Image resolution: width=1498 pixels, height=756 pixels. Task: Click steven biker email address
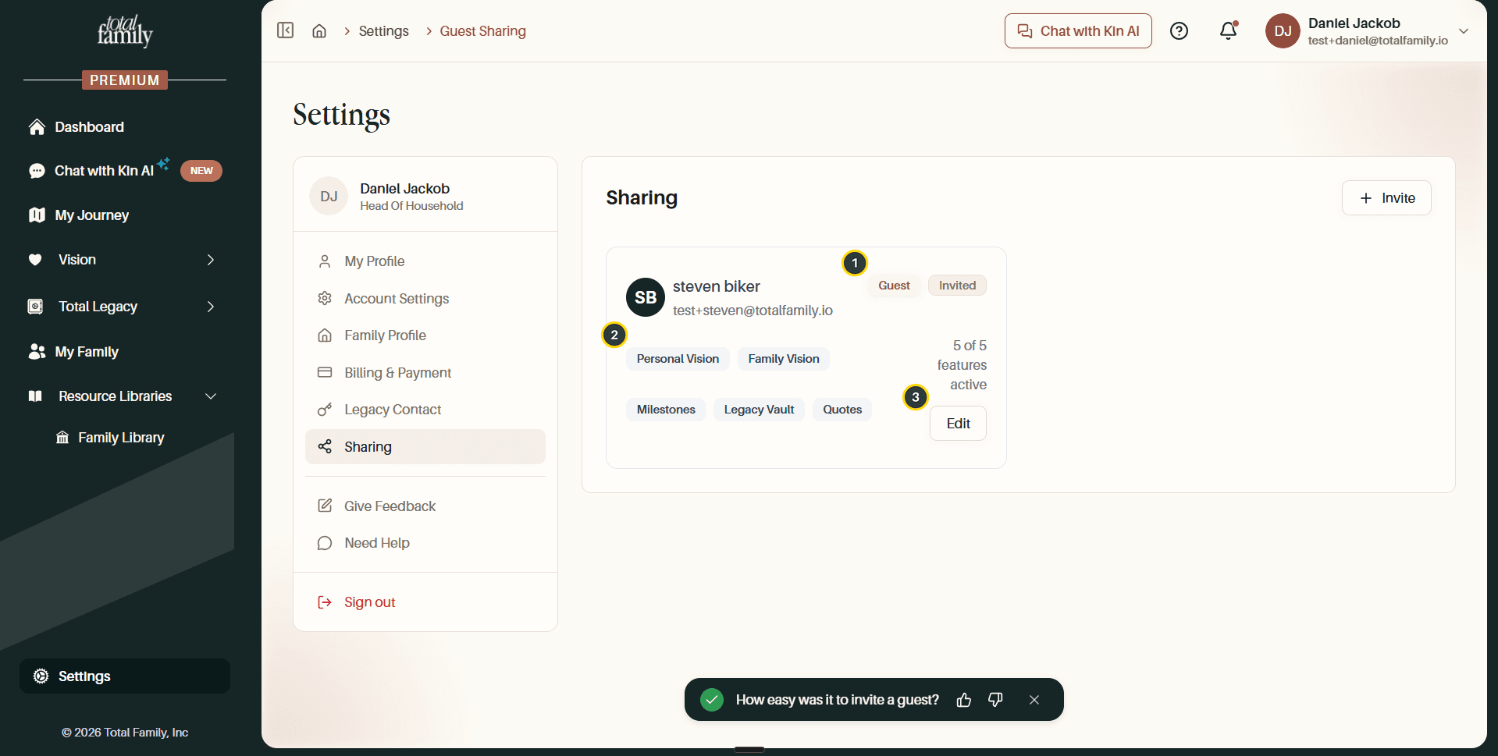pyautogui.click(x=753, y=311)
